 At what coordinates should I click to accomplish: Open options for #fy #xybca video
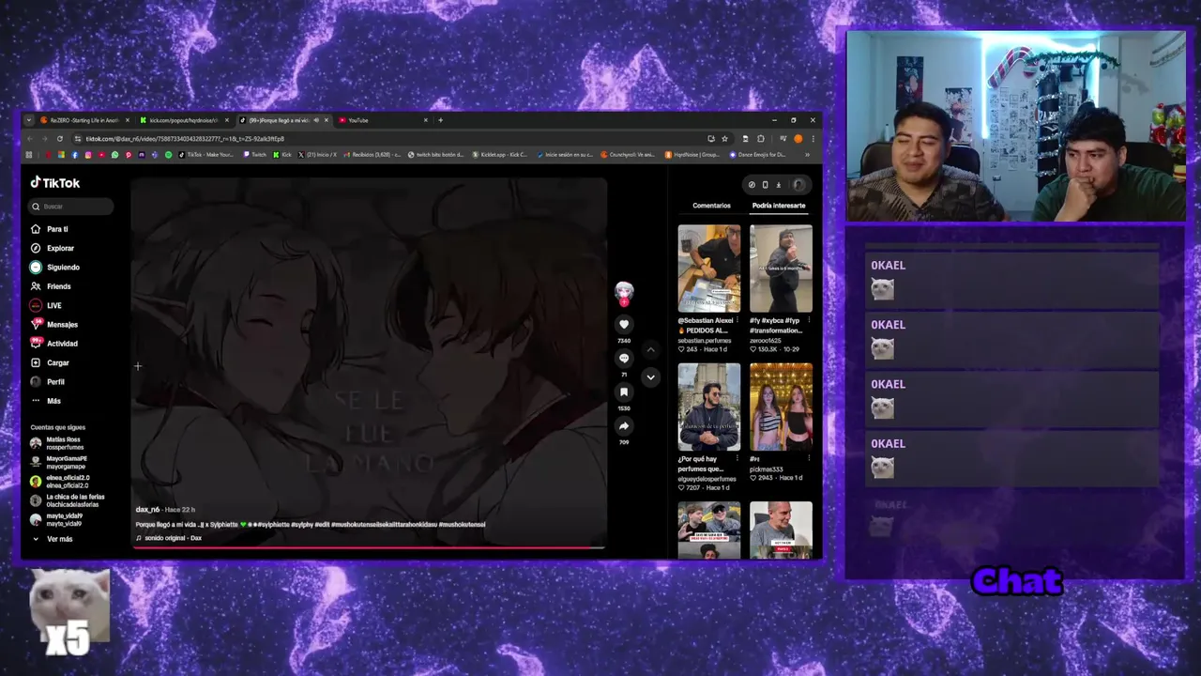(x=810, y=321)
